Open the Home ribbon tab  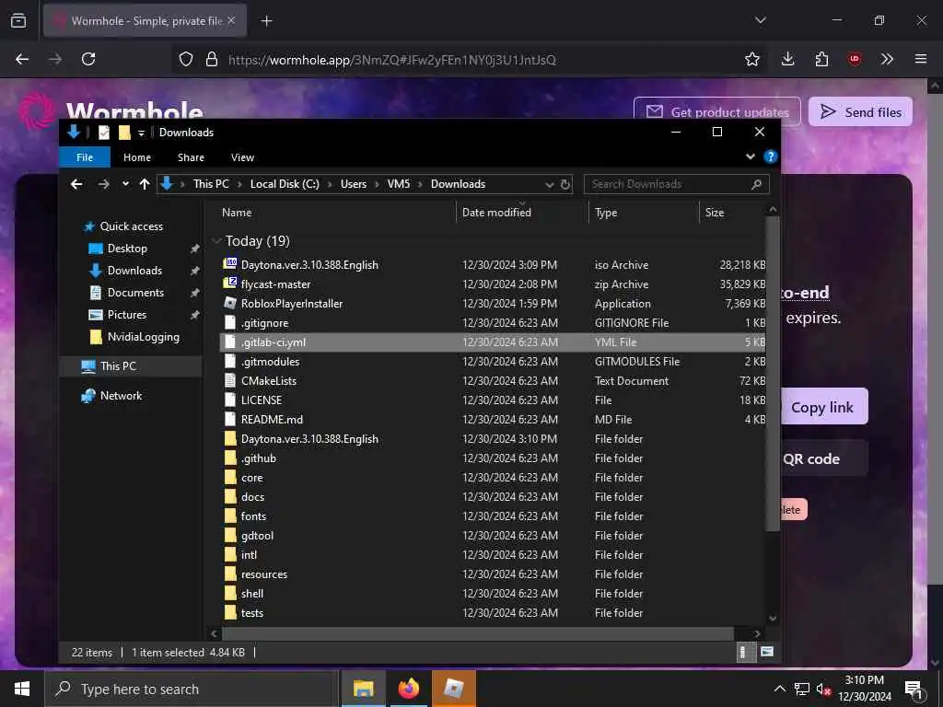tap(137, 157)
